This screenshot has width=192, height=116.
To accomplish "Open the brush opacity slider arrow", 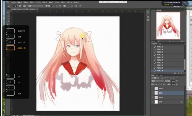I will [56, 6].
